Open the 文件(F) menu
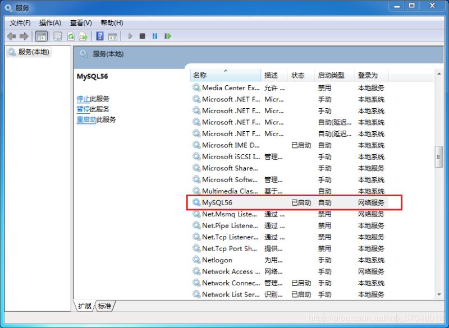This screenshot has width=449, height=328. tap(20, 23)
